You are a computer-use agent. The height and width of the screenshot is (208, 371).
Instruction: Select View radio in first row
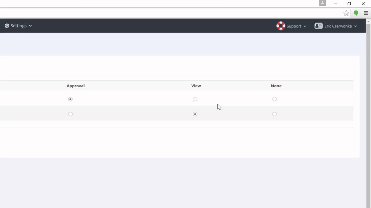195,99
